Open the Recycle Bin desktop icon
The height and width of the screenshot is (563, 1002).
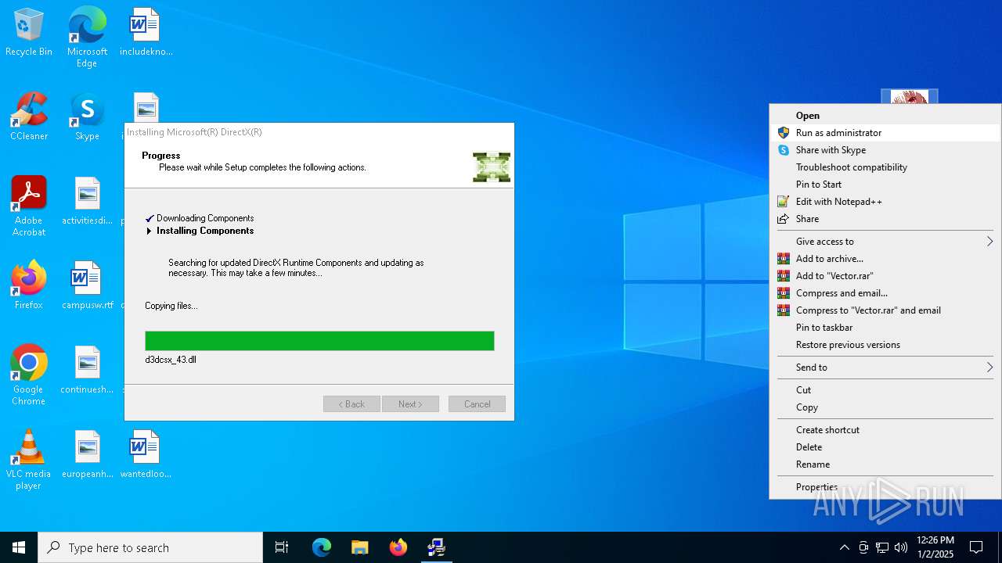click(29, 33)
